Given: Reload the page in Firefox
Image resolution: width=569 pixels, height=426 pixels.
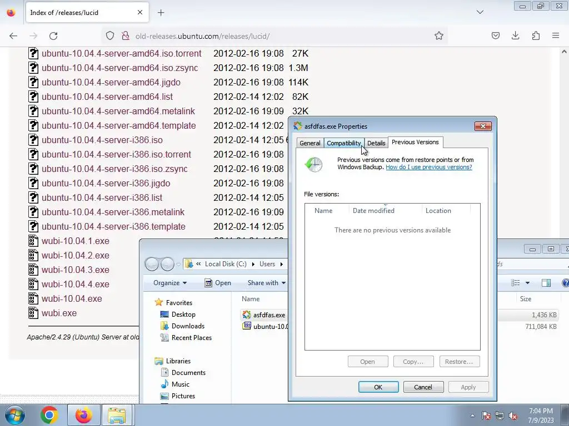Looking at the screenshot, I should 53,36.
